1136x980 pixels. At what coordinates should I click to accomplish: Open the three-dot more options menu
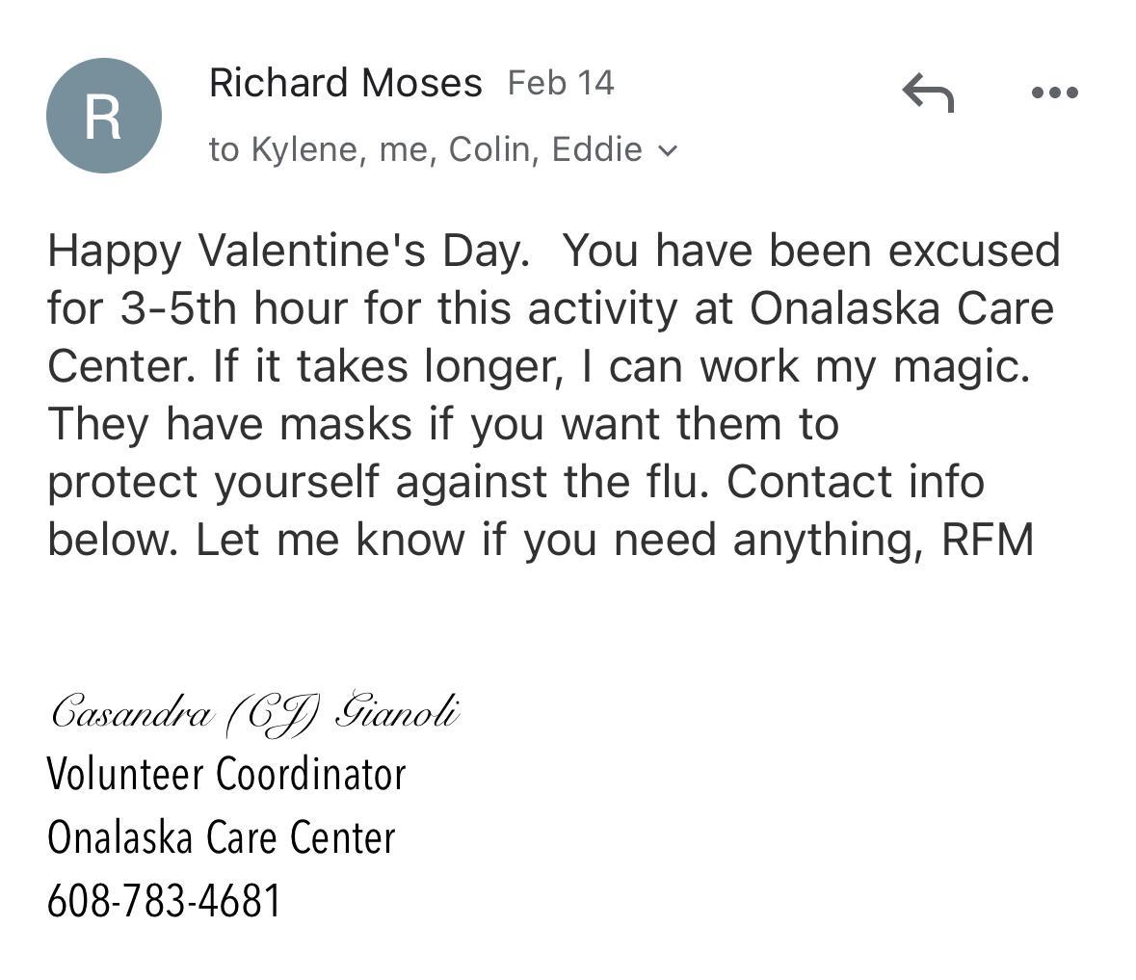coord(1054,93)
